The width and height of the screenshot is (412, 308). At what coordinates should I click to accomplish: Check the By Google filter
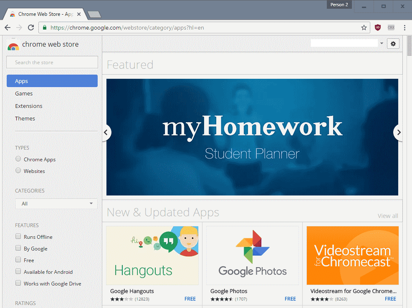coord(18,248)
